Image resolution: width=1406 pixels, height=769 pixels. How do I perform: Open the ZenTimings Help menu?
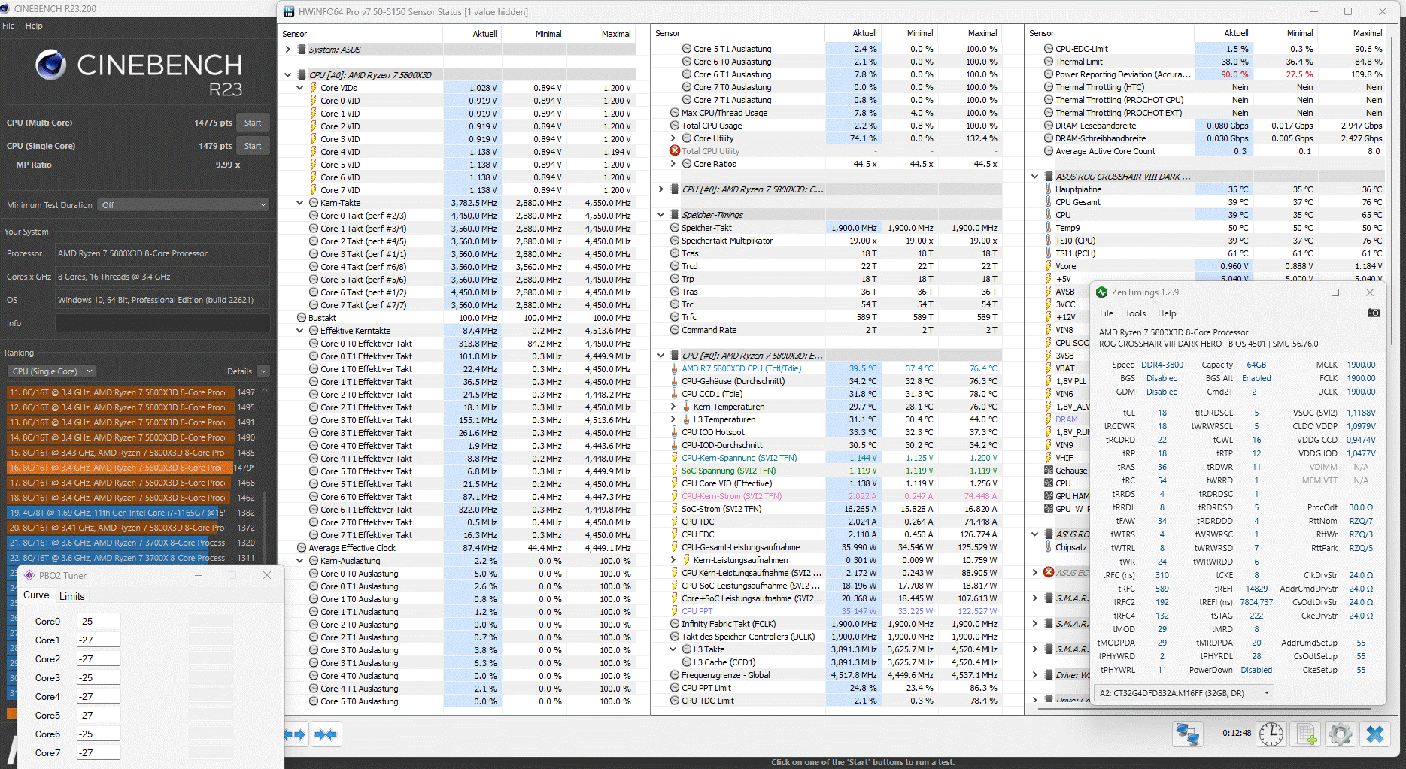pos(1167,313)
